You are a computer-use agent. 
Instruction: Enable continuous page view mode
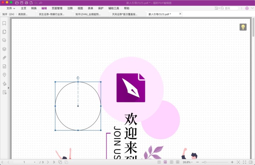tap(165, 162)
